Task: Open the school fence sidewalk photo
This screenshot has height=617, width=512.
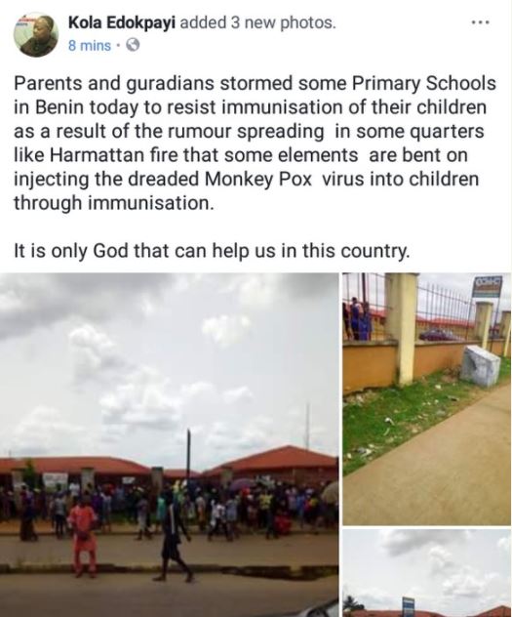Action: [x=427, y=398]
